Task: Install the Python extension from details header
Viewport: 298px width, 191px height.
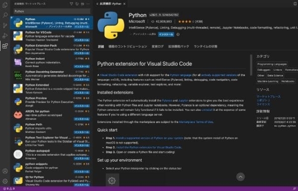Action: (166, 34)
